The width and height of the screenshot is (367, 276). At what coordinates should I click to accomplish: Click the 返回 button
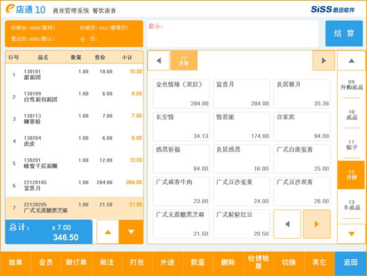tap(350, 262)
